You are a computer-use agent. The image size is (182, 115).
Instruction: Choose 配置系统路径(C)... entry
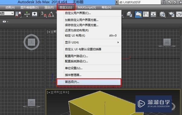pos(89,61)
